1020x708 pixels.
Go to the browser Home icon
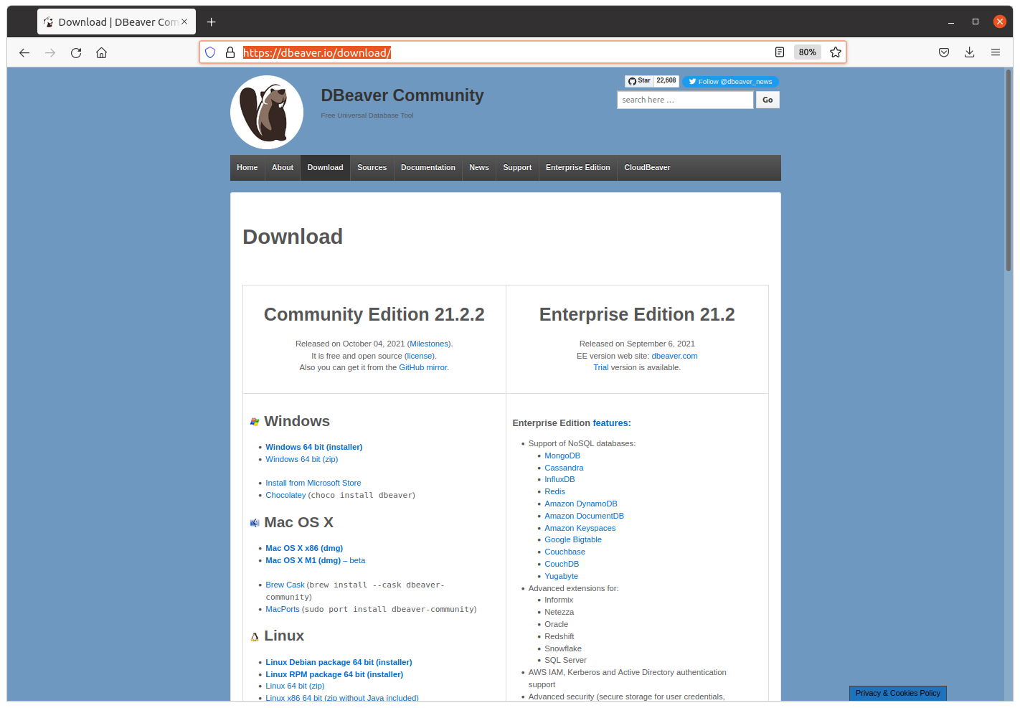(102, 52)
